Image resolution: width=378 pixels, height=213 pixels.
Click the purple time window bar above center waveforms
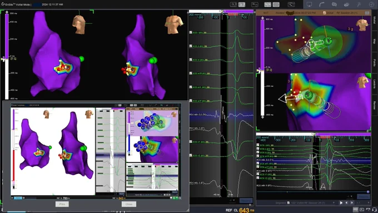(238, 11)
